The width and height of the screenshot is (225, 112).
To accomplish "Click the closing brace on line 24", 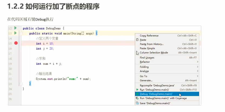I will coord(23,89).
